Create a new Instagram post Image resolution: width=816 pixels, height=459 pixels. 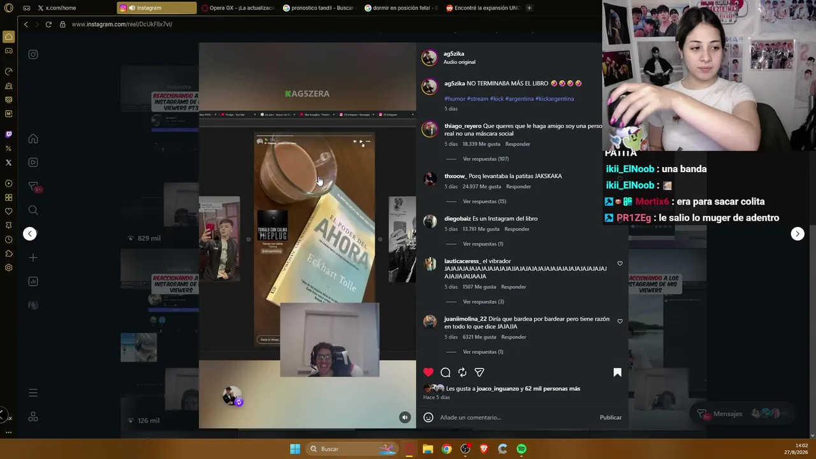click(x=33, y=258)
